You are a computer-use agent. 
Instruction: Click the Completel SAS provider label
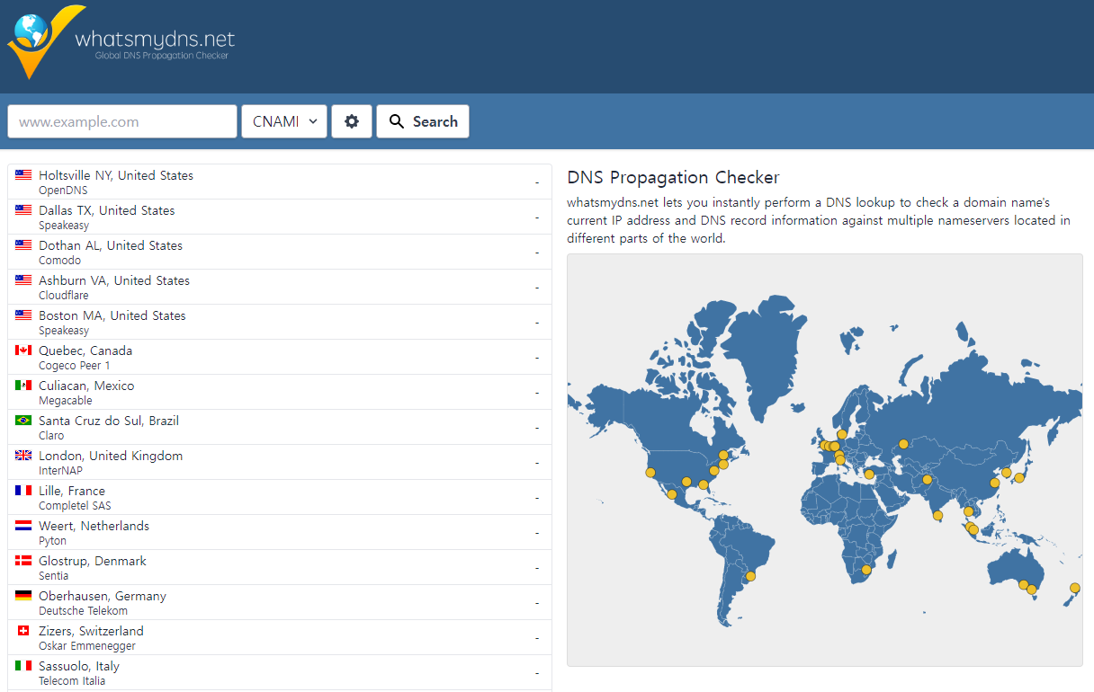(75, 506)
